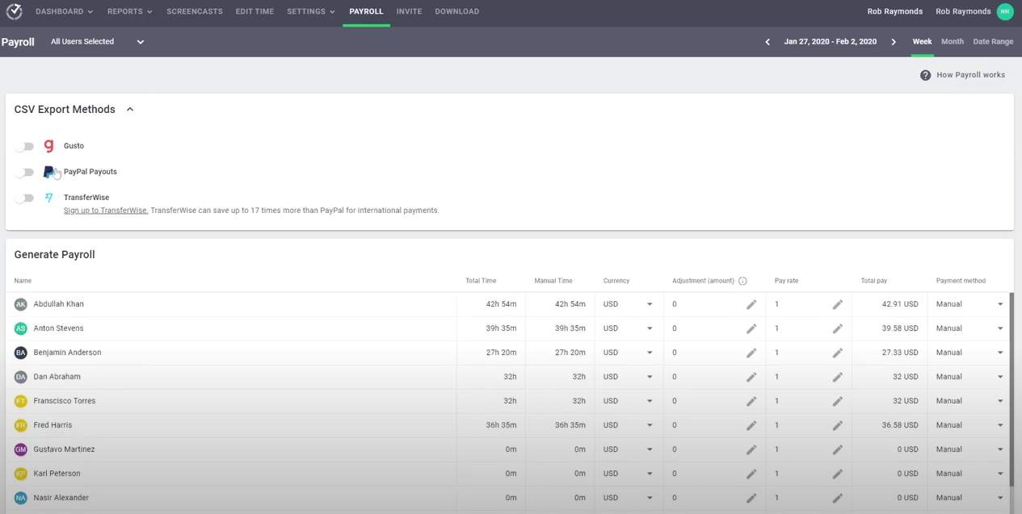The width and height of the screenshot is (1022, 514).
Task: Open Fred Harris's payment method dropdown
Action: point(1000,424)
